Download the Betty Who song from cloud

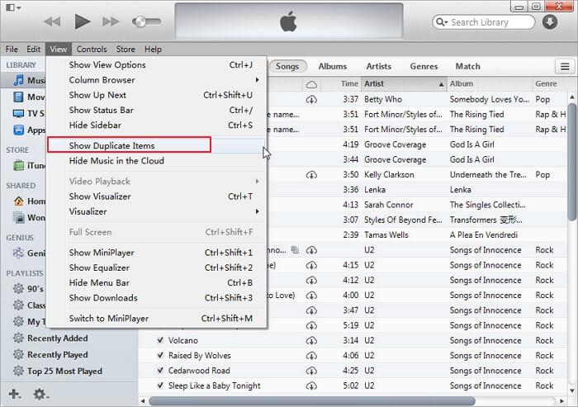click(311, 100)
